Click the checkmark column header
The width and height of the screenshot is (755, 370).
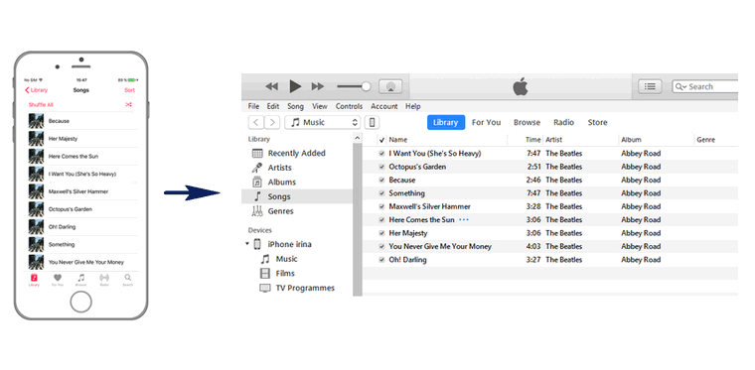pyautogui.click(x=381, y=140)
